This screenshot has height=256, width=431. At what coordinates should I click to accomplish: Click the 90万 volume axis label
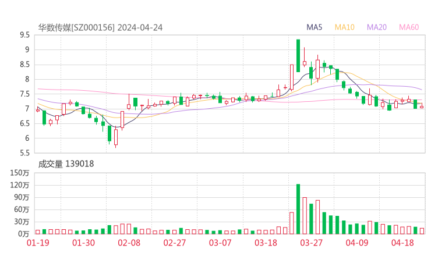[x=22, y=197]
